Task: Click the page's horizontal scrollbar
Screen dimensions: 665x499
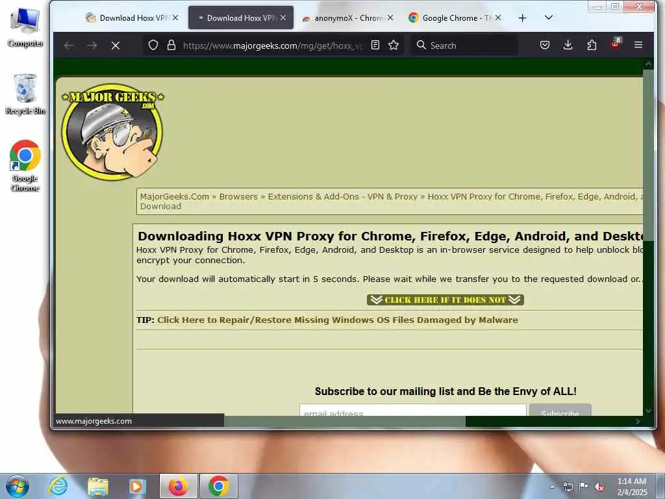Action: (345, 421)
